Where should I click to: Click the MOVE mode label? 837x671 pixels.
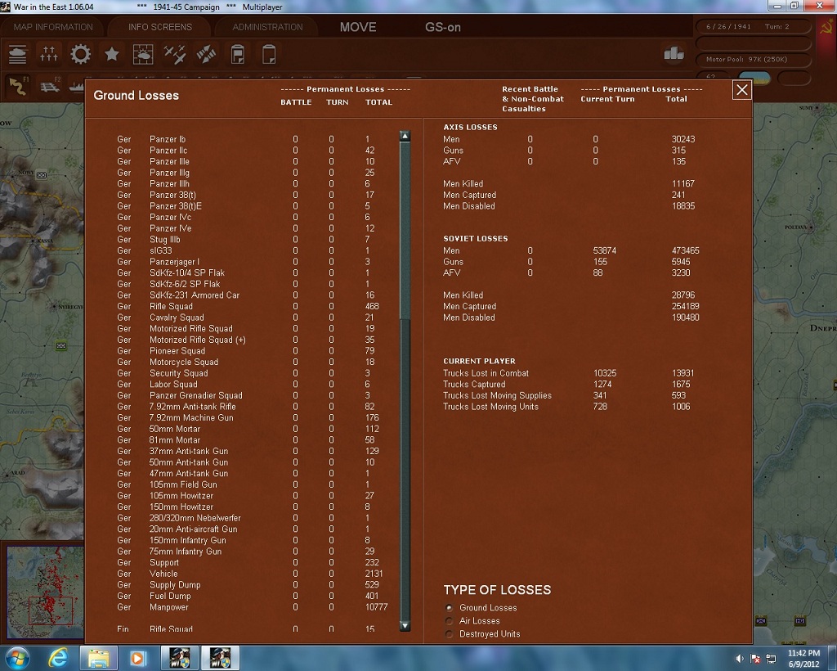coord(358,27)
